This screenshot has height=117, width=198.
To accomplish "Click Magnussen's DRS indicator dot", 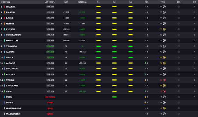I will tap(179, 114).
